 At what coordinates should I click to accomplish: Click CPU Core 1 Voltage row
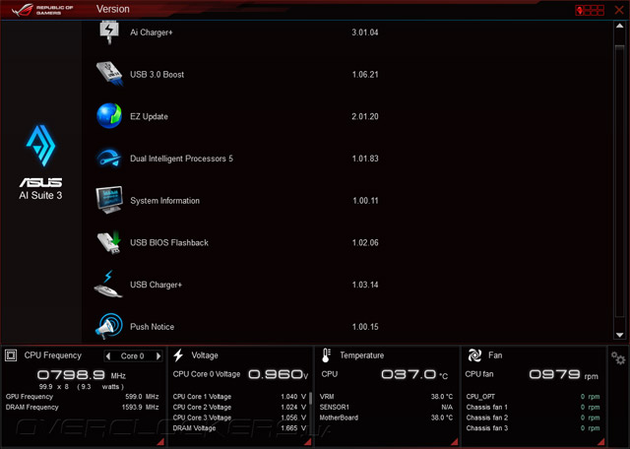click(x=239, y=397)
